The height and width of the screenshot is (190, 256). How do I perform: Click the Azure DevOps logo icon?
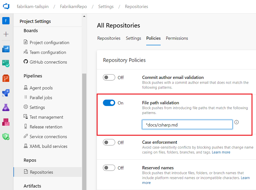click(x=6, y=6)
